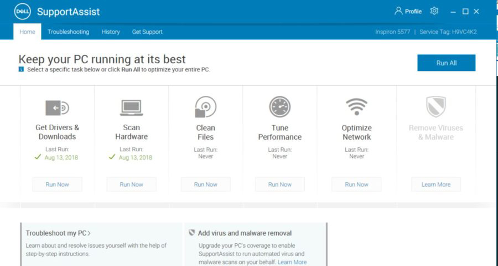Run Now for Clean Files

pyautogui.click(x=205, y=185)
